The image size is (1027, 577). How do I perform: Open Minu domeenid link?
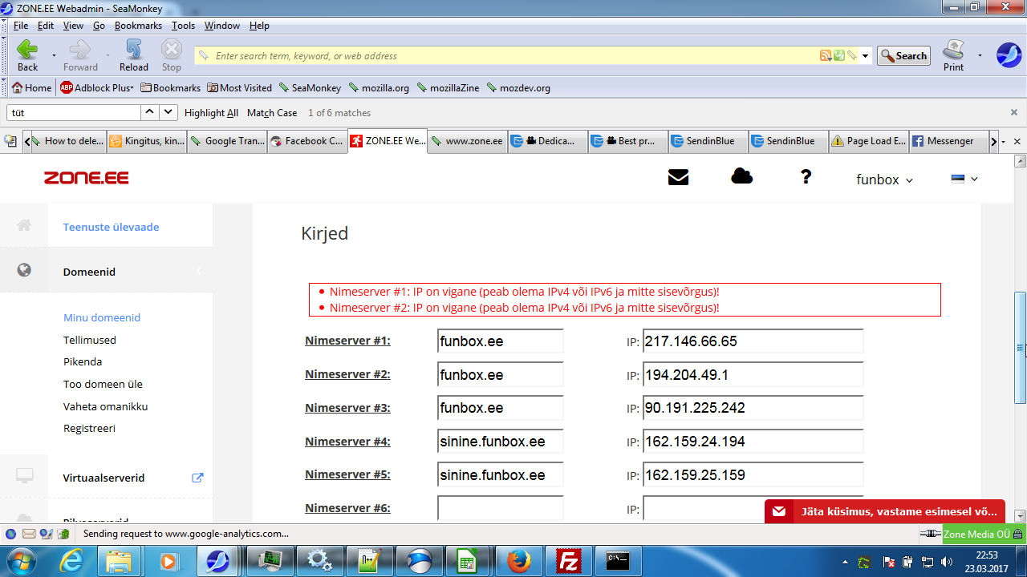(102, 317)
